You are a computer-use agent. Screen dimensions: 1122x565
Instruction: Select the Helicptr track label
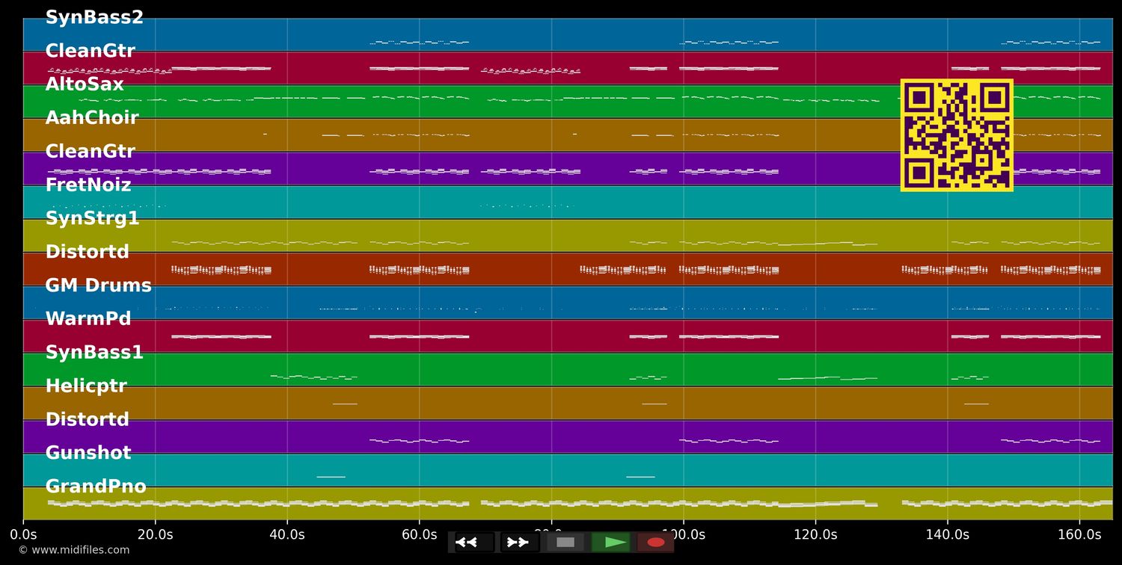(86, 386)
